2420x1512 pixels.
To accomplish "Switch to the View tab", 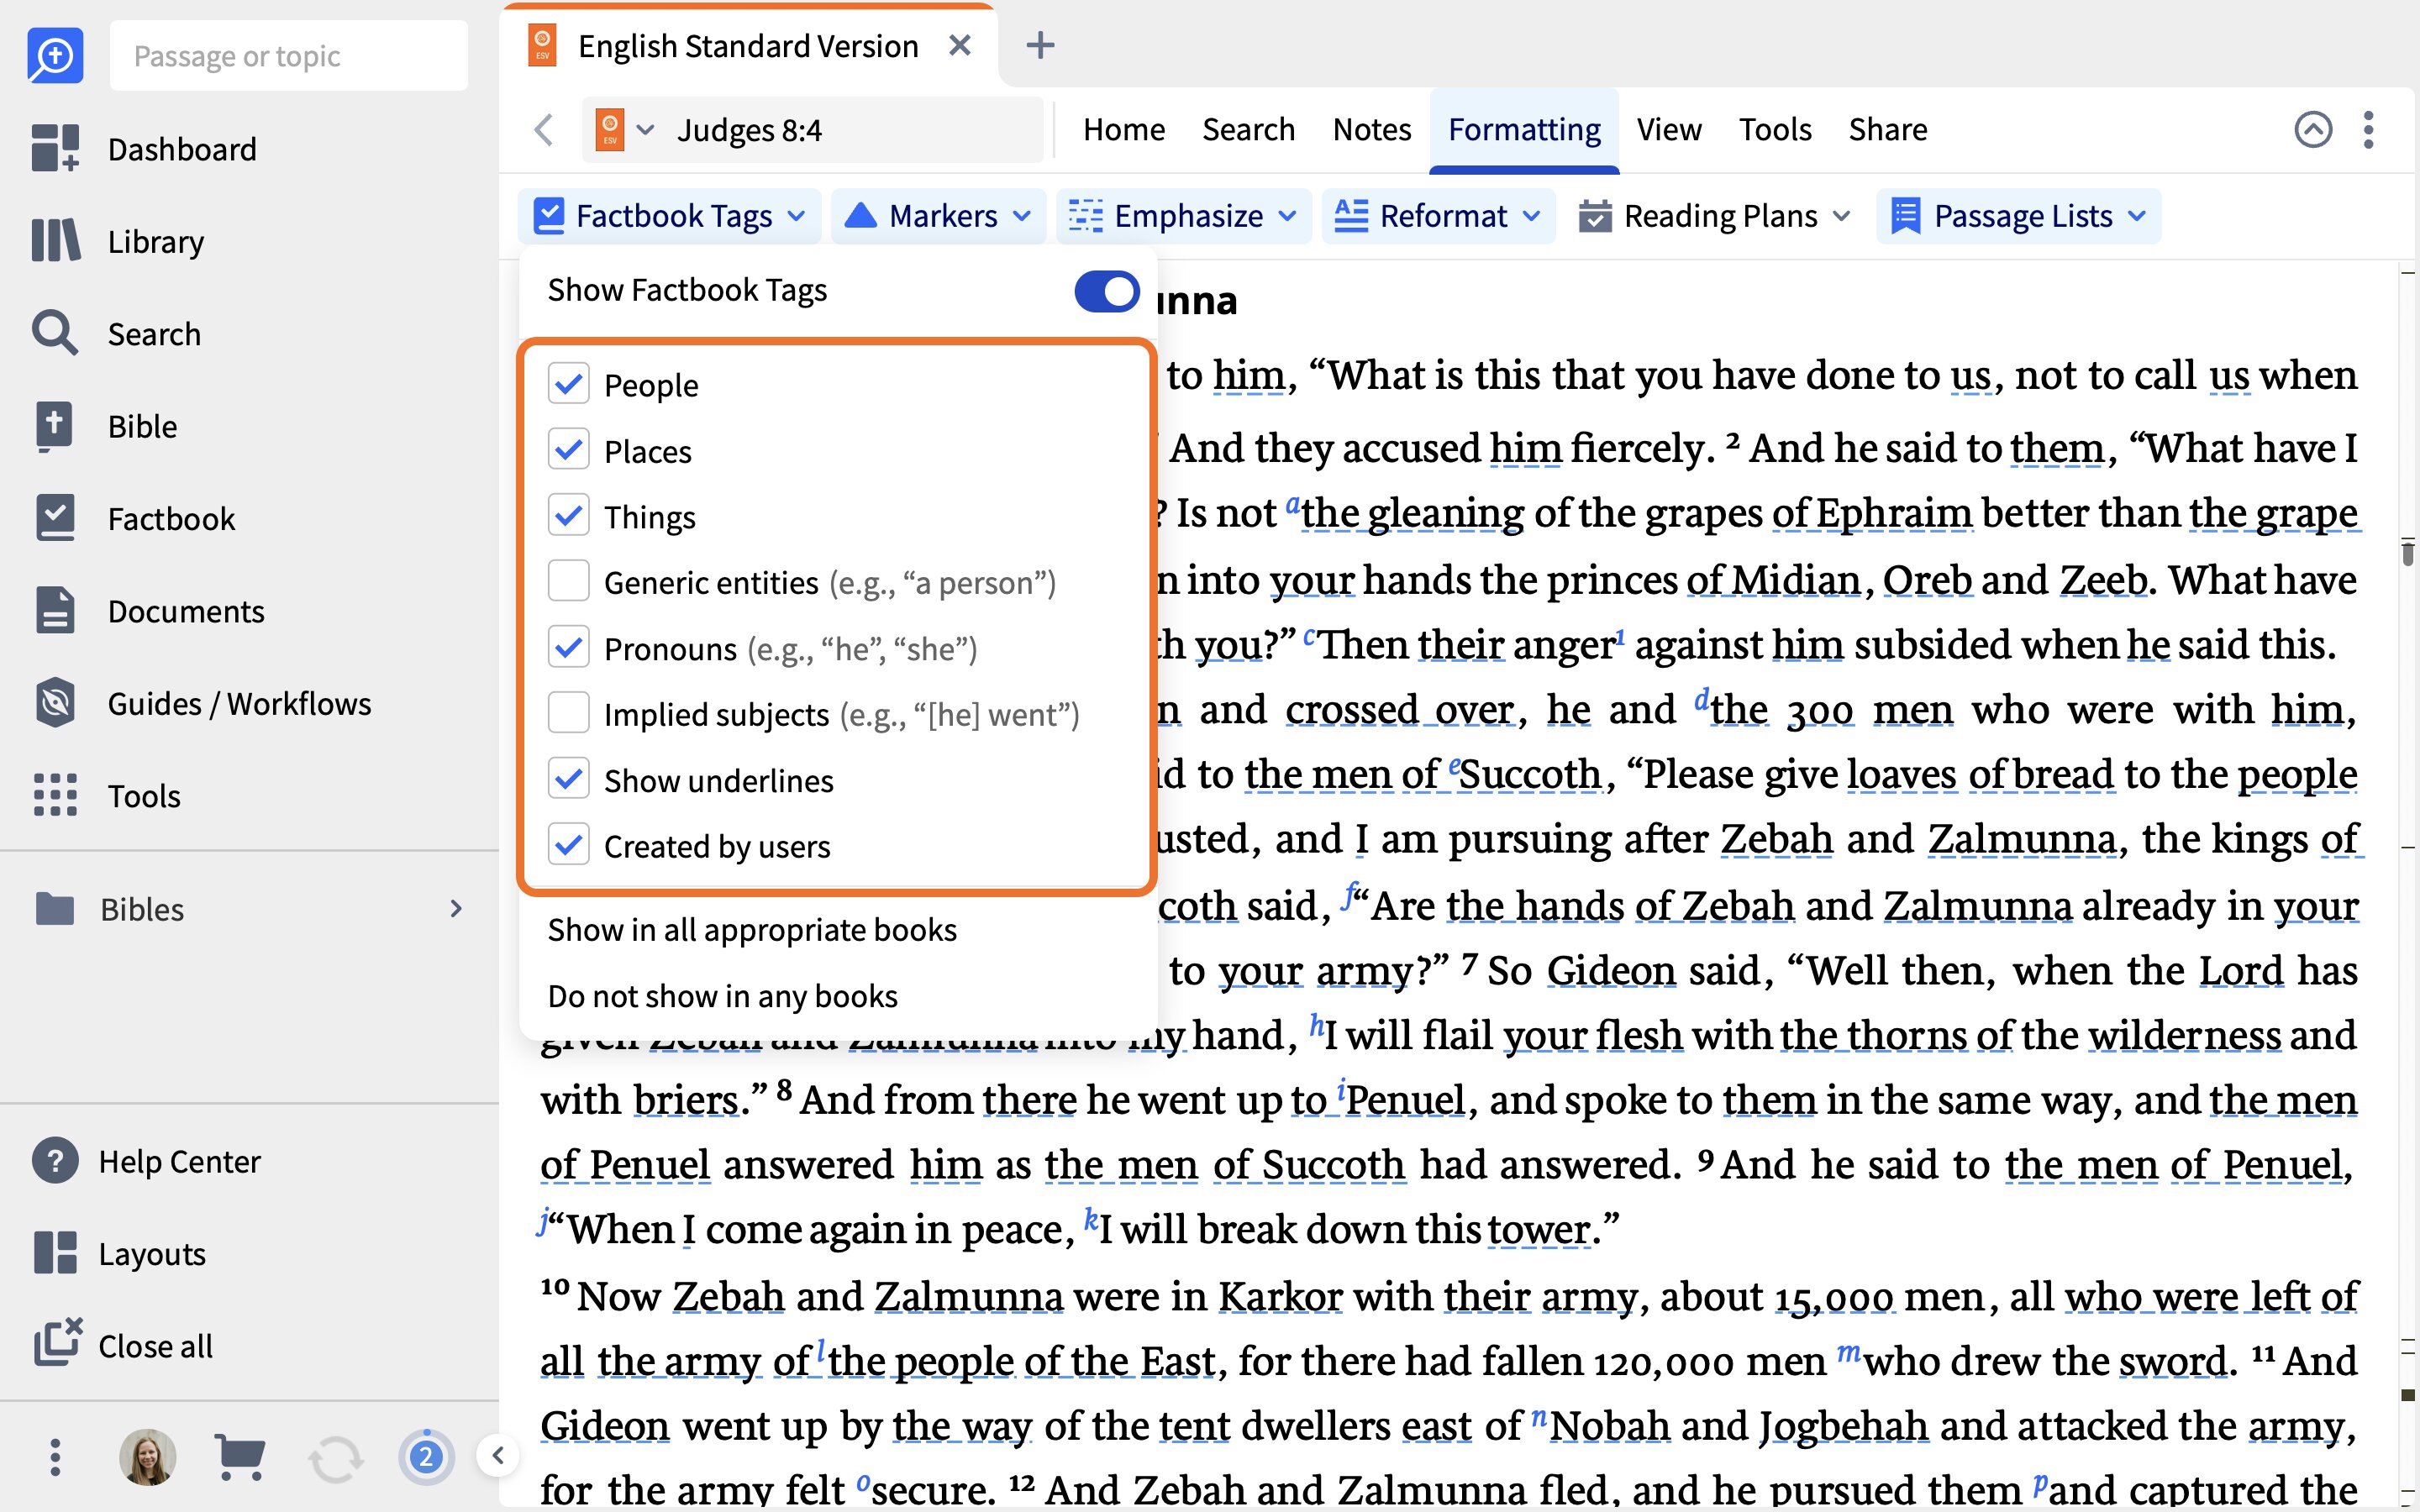I will point(1669,129).
